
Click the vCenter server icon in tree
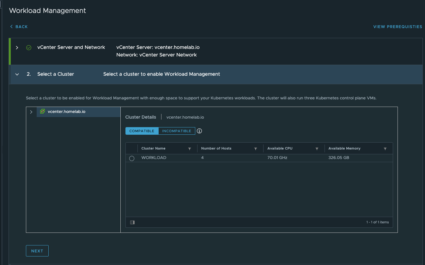click(43, 111)
